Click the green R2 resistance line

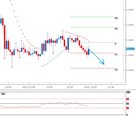[x=92, y=17]
